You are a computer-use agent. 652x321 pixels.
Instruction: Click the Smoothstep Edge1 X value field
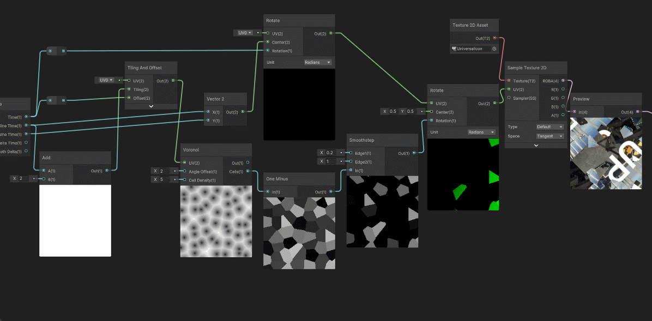[332, 153]
